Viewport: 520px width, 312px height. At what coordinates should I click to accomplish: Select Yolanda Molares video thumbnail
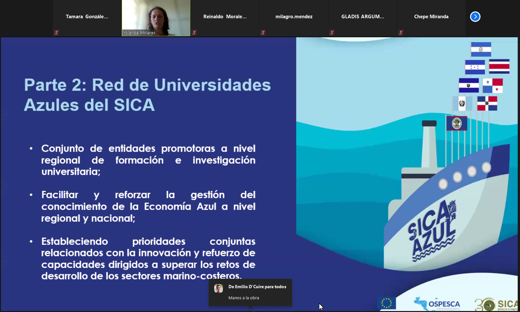(156, 18)
